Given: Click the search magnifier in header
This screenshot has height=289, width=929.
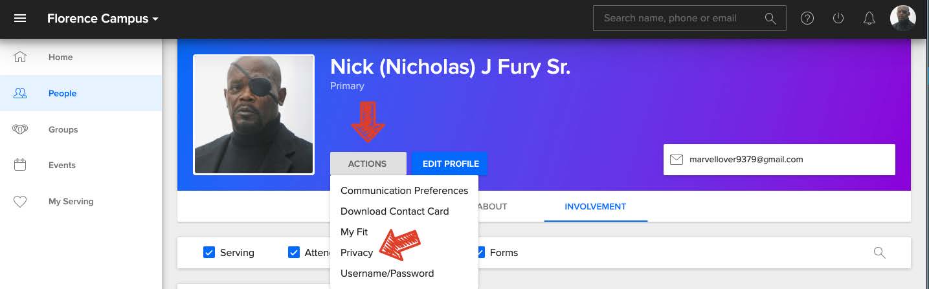Looking at the screenshot, I should [770, 18].
